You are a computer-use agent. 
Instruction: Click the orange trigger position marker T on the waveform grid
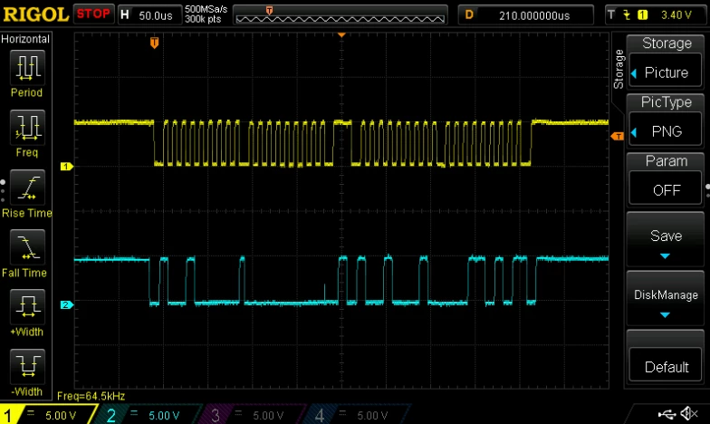(x=154, y=43)
